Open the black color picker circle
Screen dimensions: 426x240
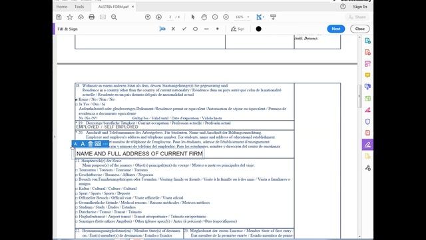click(258, 29)
